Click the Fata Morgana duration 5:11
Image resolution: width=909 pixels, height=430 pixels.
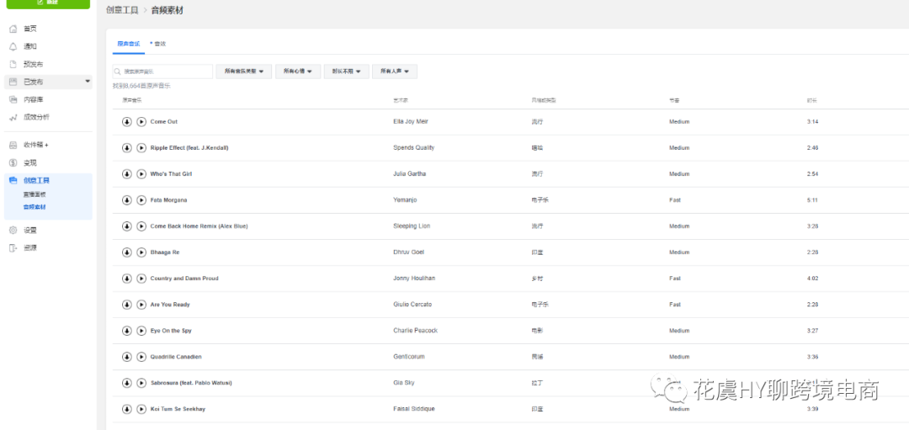pos(812,200)
